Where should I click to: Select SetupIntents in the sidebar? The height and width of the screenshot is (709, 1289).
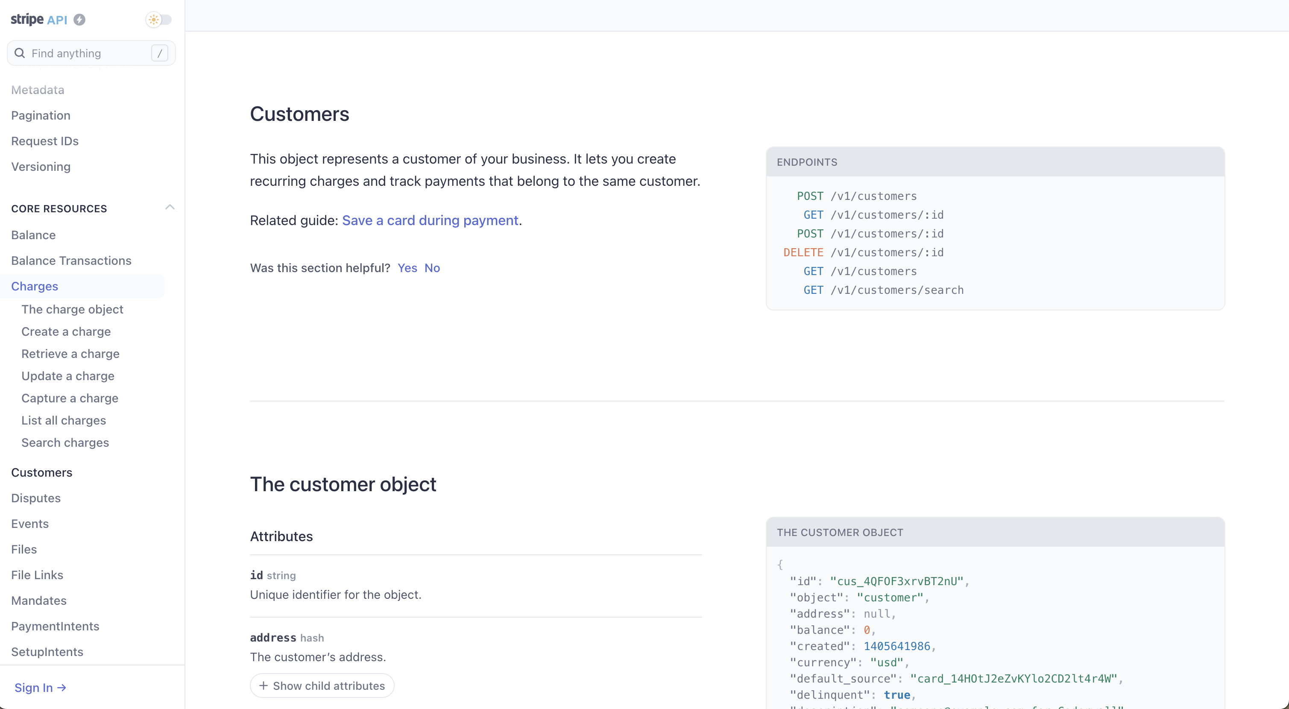47,652
